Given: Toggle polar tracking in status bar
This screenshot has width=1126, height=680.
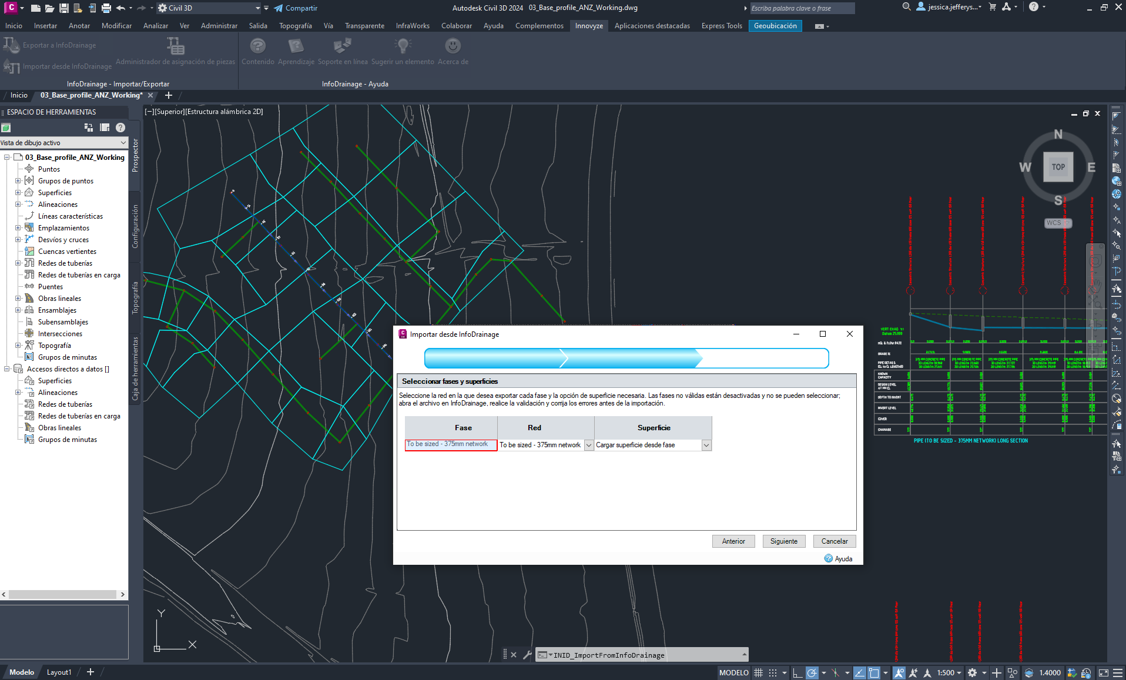Looking at the screenshot, I should [x=812, y=673].
